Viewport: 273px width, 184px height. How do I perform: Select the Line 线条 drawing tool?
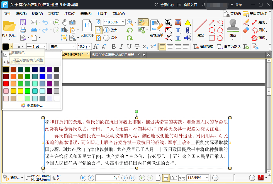(x=201, y=28)
